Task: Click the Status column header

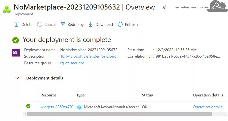Action: coord(147,95)
